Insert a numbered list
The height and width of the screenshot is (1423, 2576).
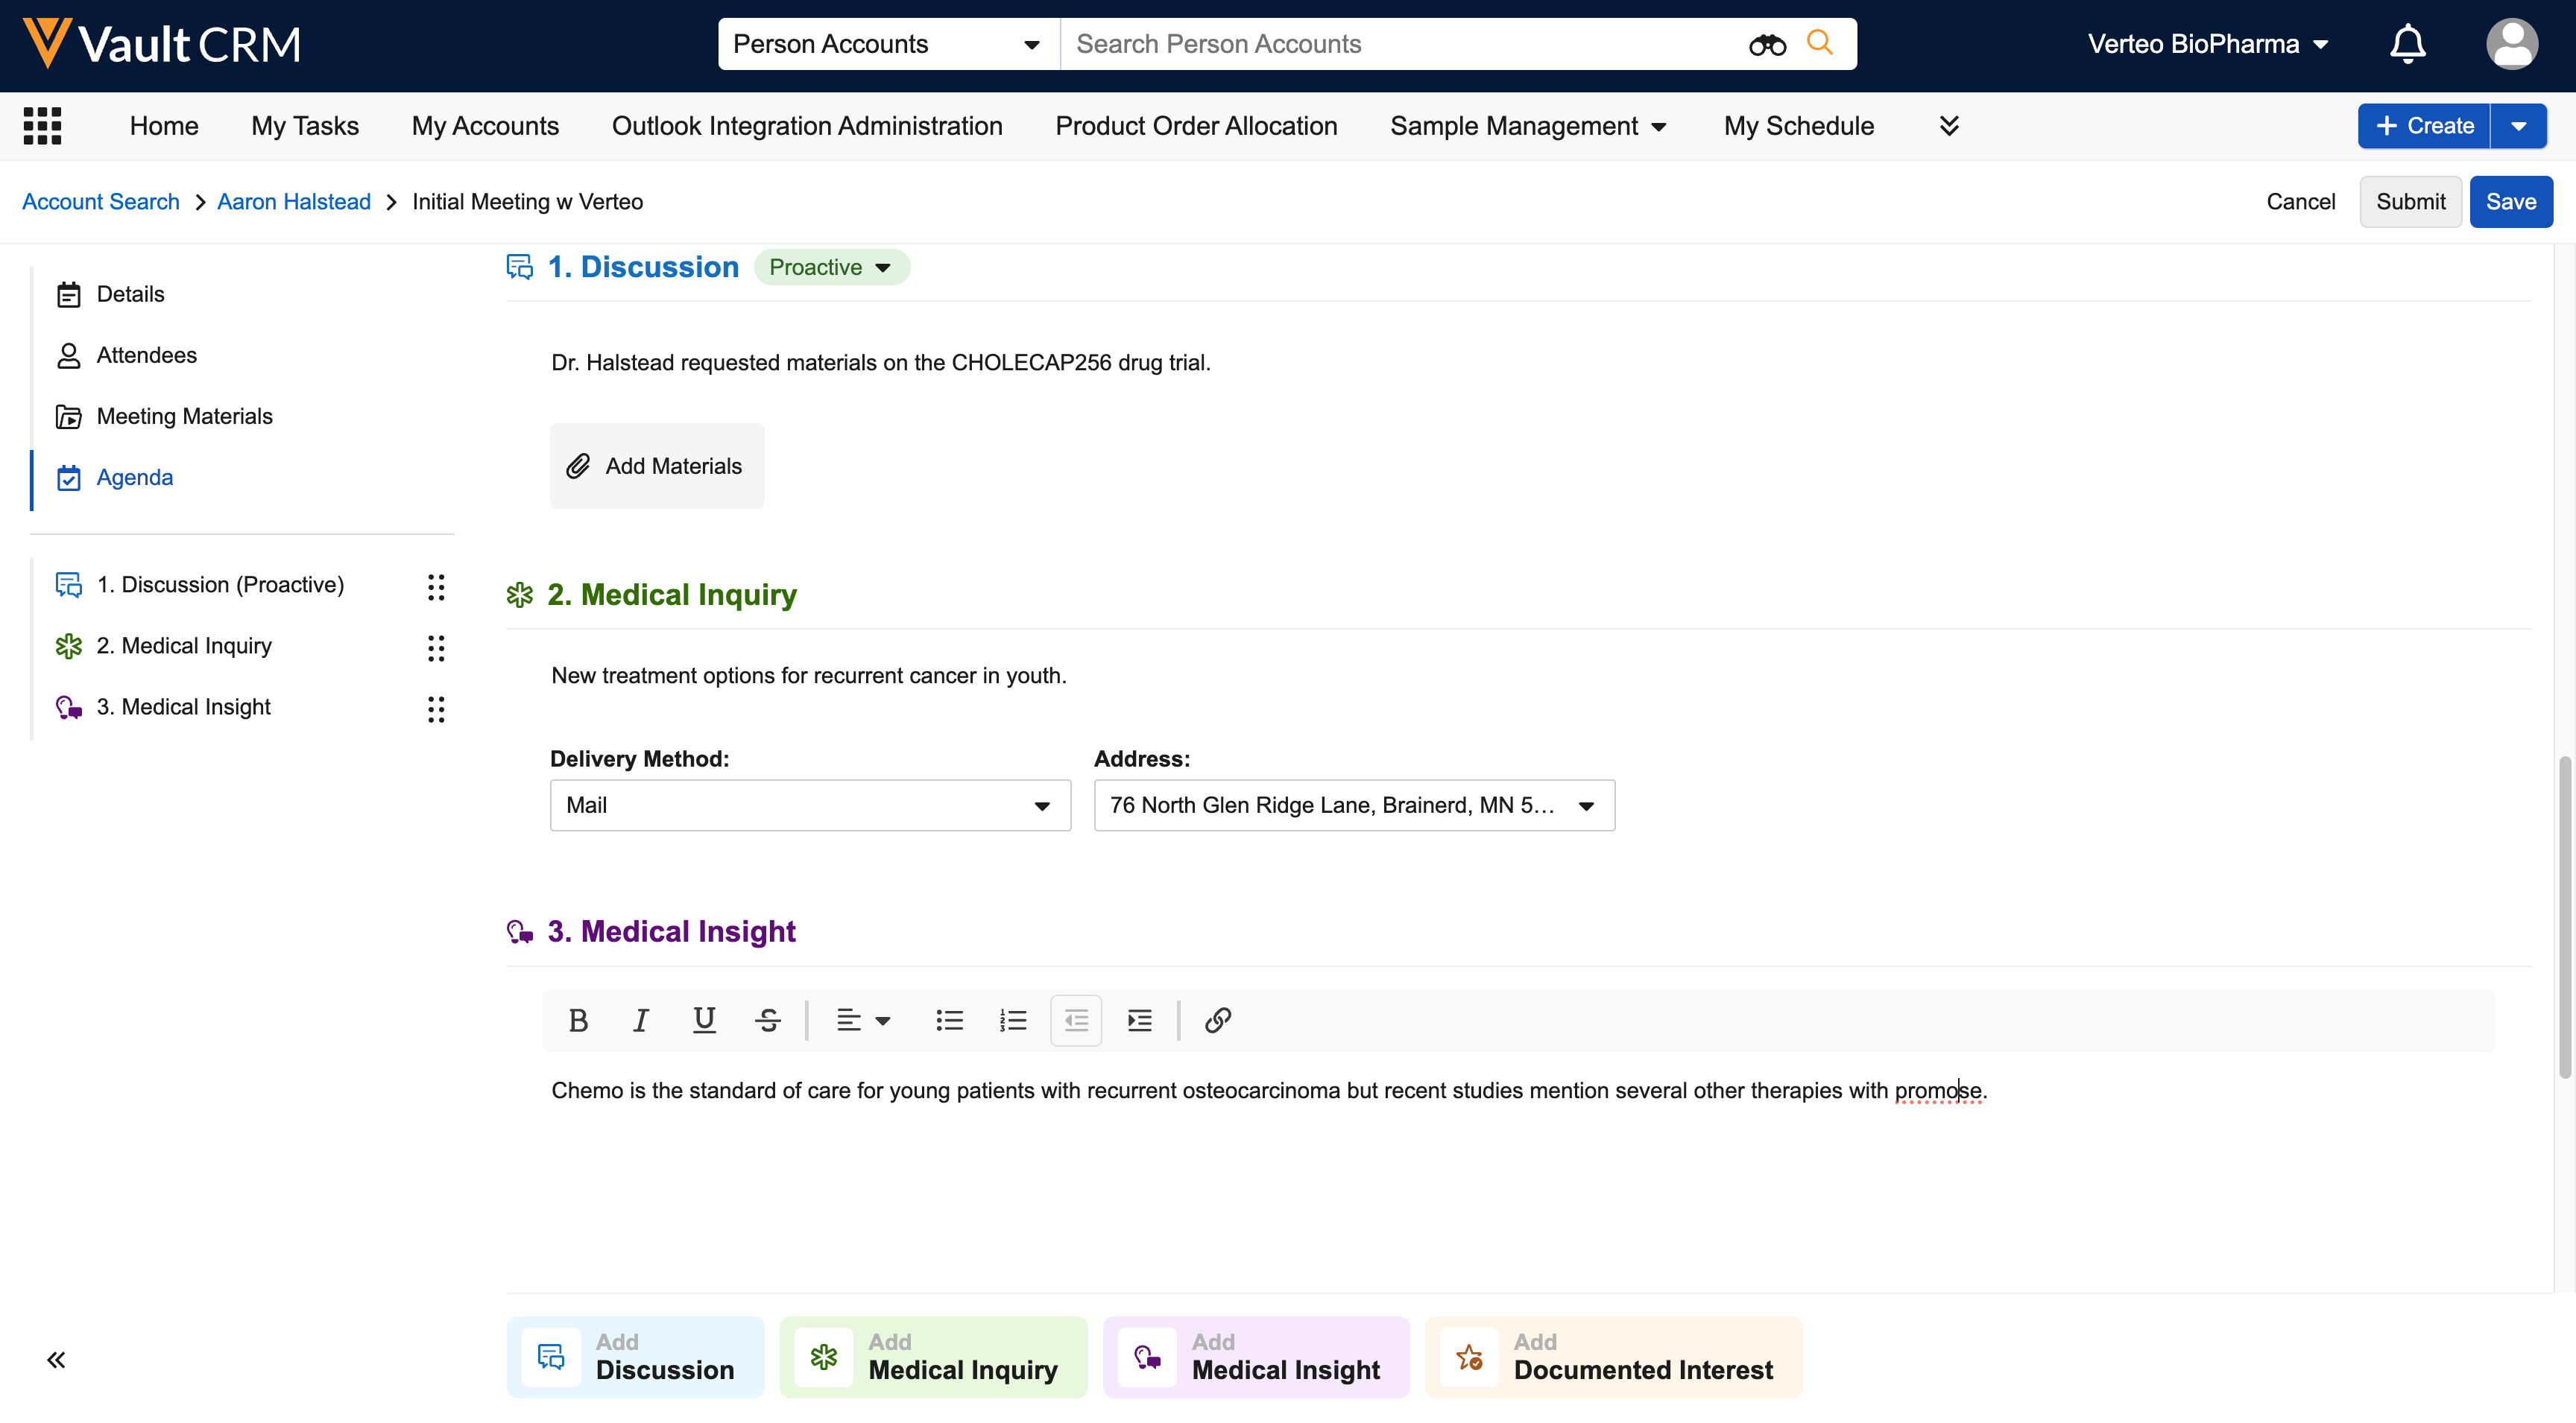[1012, 1020]
